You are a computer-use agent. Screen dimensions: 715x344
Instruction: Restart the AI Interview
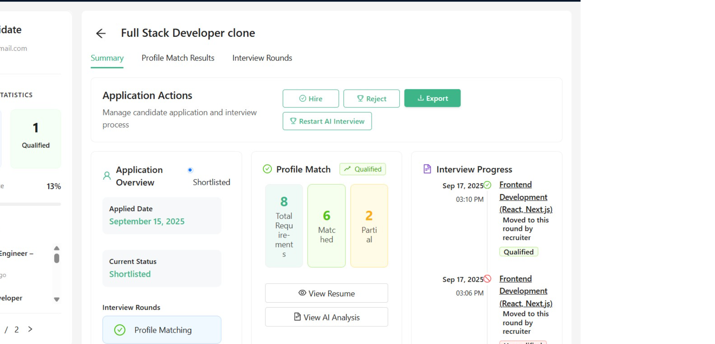[x=327, y=121]
